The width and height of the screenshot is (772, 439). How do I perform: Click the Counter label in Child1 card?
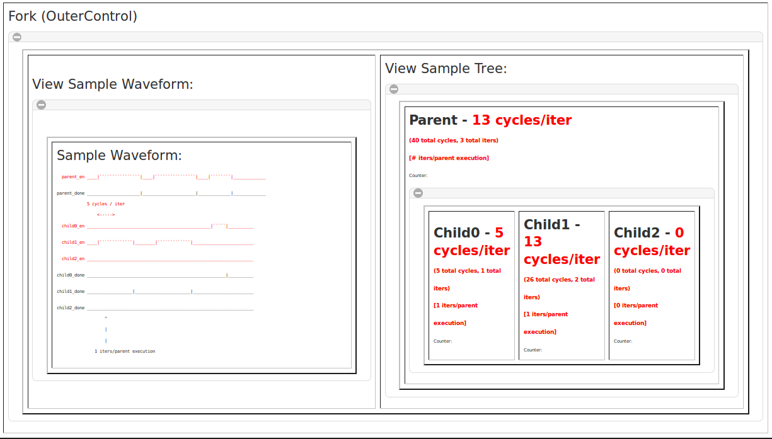(x=533, y=350)
